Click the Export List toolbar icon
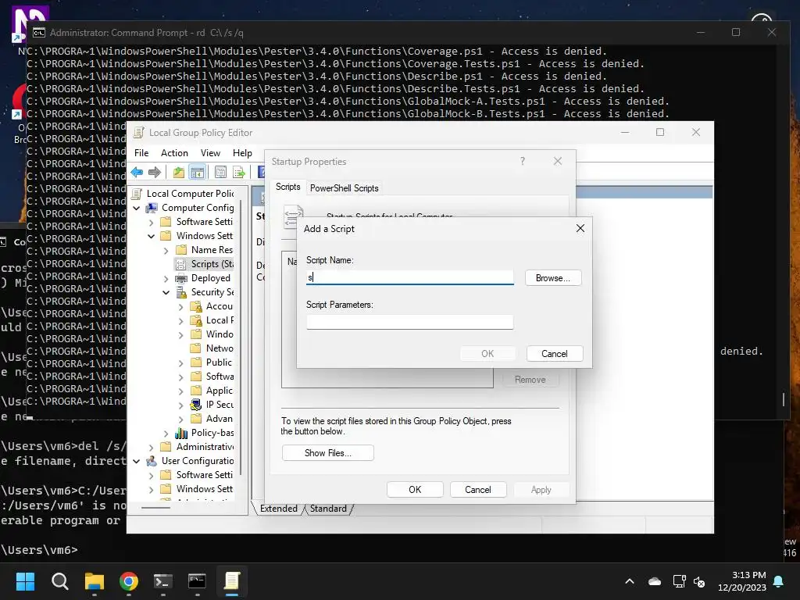Screen dimensions: 800x600 (x=239, y=173)
